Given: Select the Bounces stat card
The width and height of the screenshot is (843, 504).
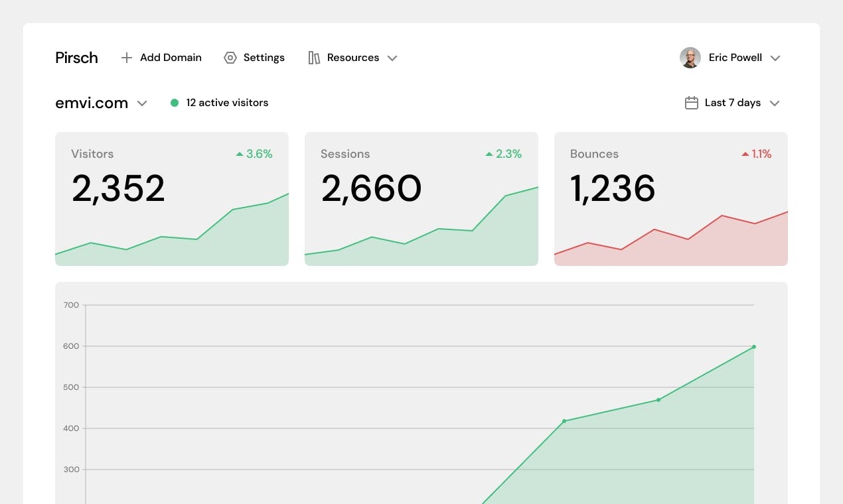Looking at the screenshot, I should 670,199.
